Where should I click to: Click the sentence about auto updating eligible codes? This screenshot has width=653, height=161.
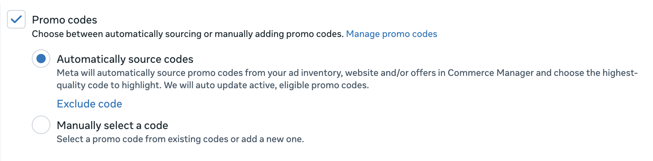click(266, 85)
